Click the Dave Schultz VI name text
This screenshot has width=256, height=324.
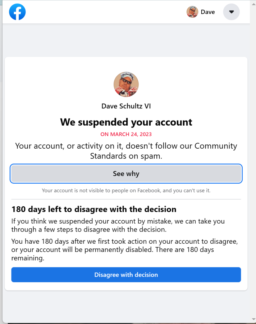pos(126,106)
